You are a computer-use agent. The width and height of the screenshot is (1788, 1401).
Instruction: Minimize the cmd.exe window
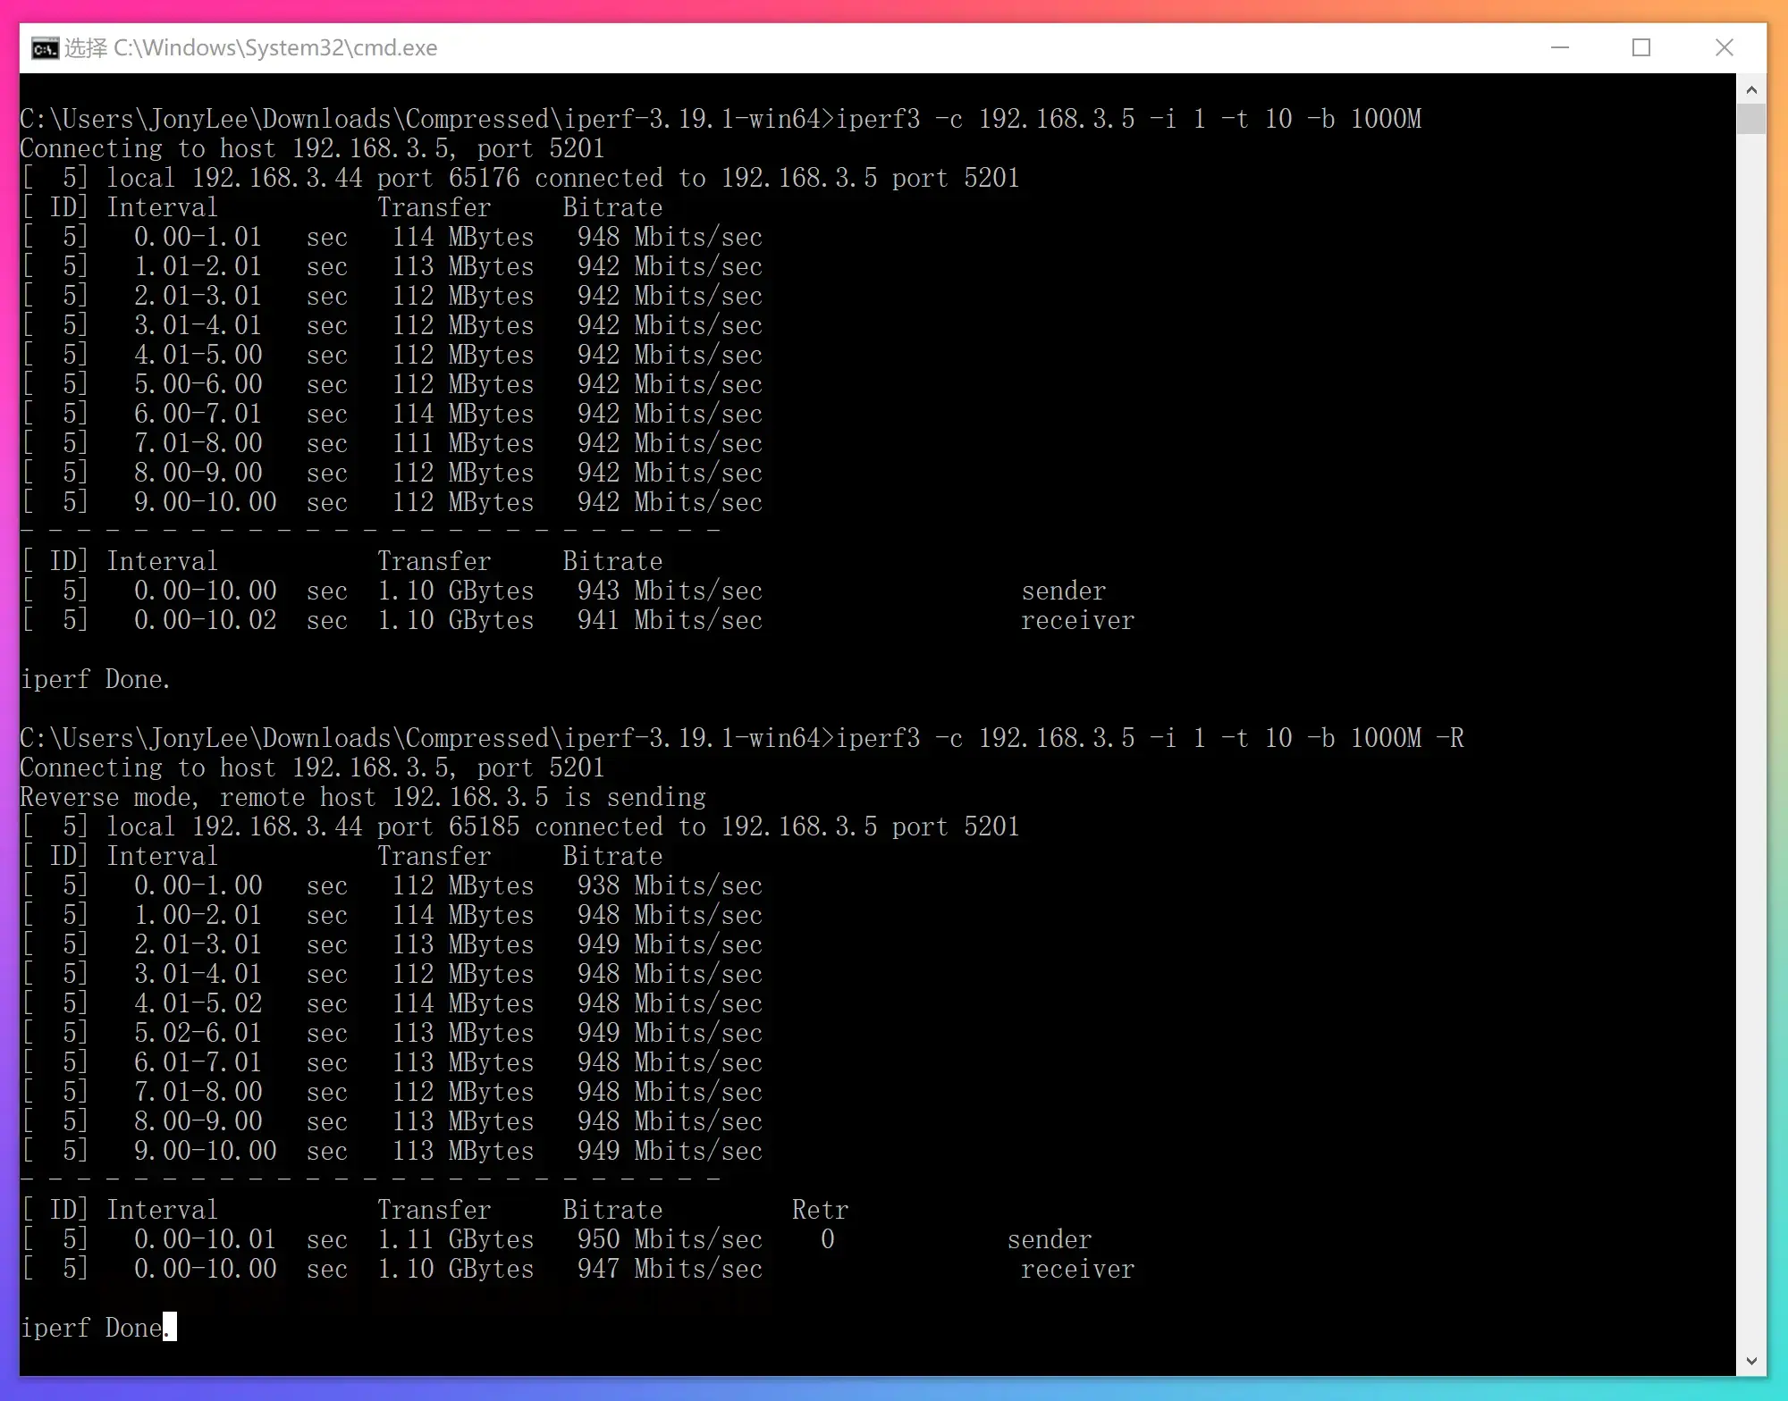(x=1560, y=47)
